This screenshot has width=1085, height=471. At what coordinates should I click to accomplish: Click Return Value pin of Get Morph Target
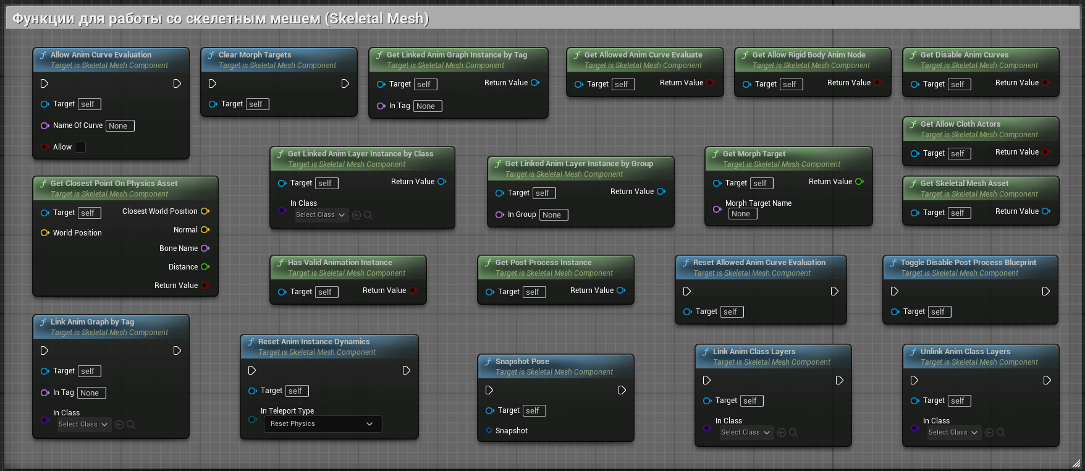[x=859, y=181]
